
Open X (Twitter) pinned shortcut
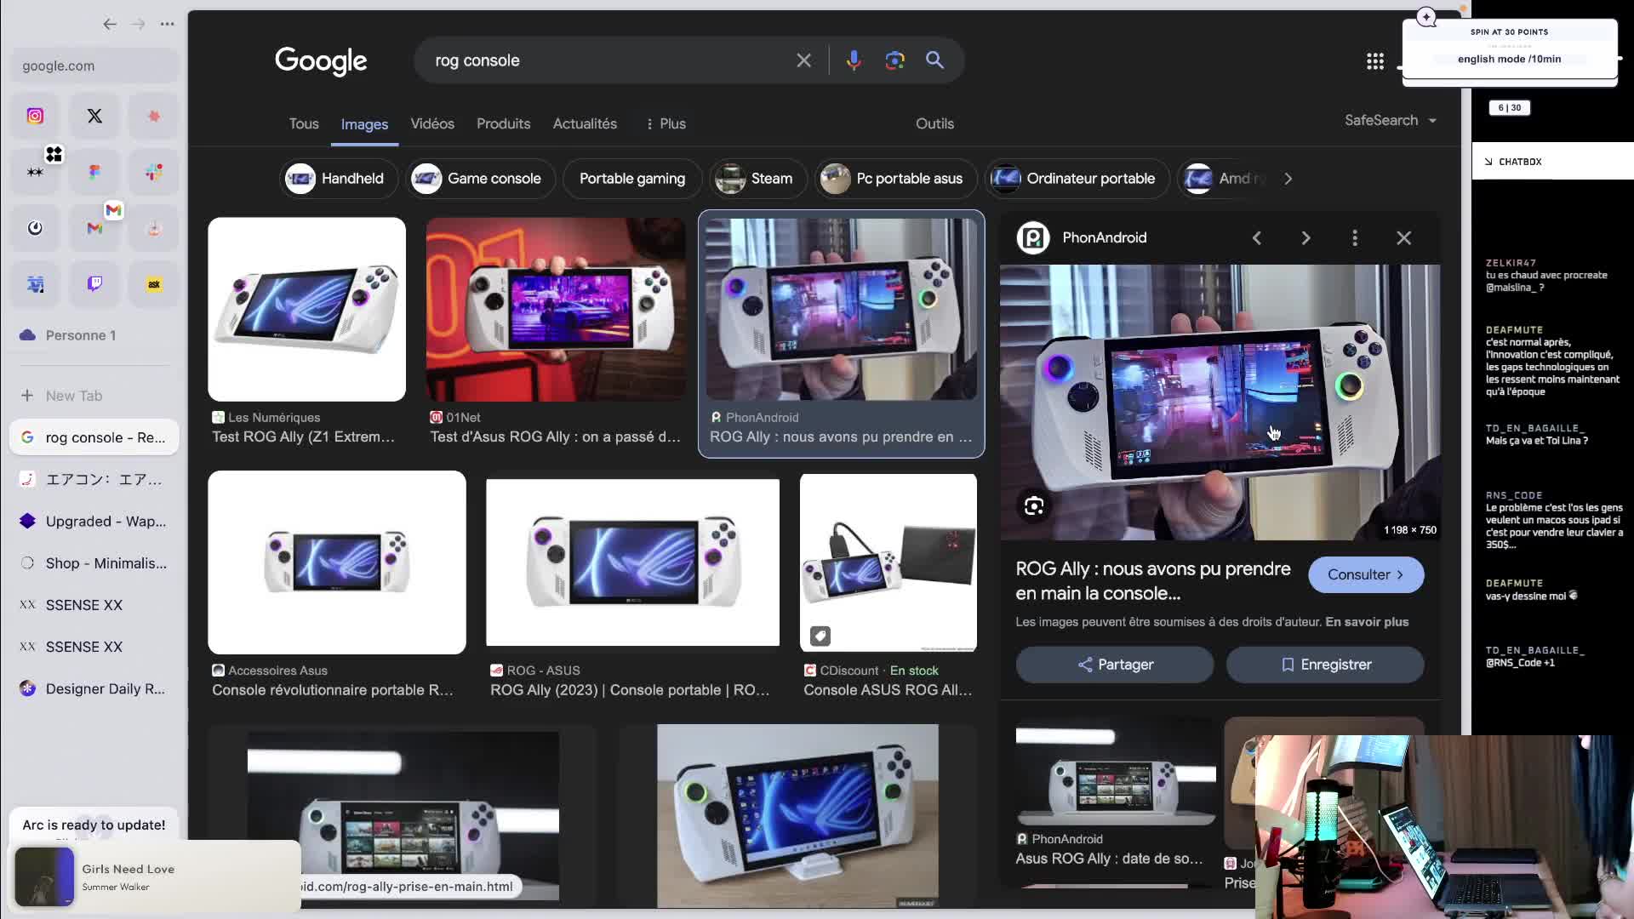pos(94,116)
